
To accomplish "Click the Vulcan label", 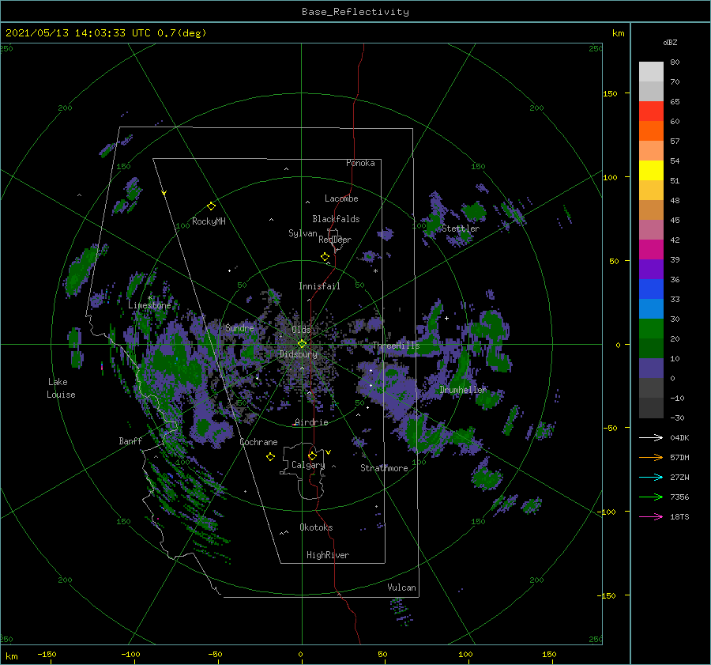I will point(402,588).
